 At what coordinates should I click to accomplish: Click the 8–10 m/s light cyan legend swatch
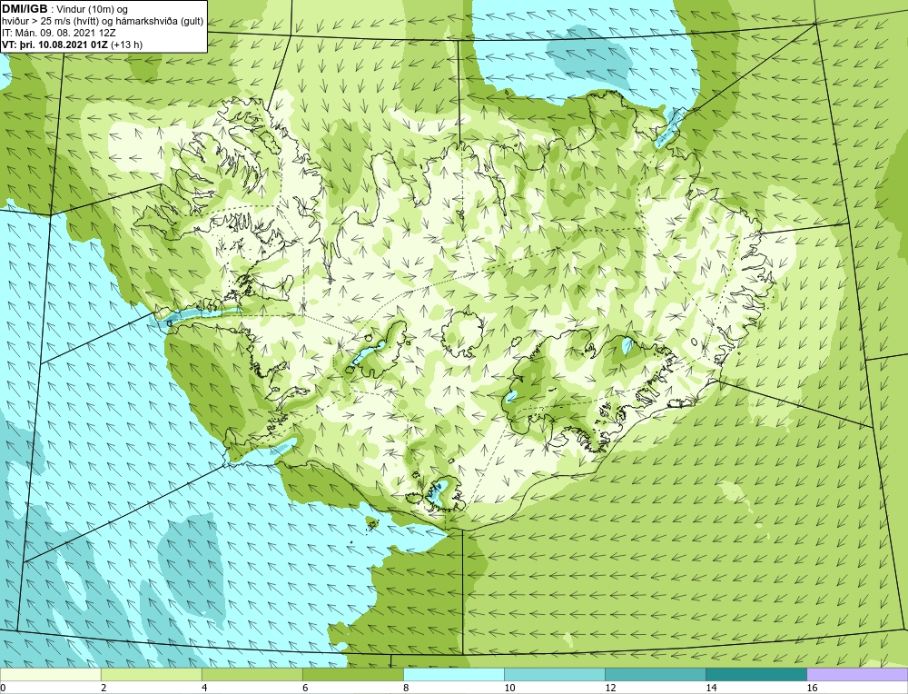pyautogui.click(x=454, y=675)
